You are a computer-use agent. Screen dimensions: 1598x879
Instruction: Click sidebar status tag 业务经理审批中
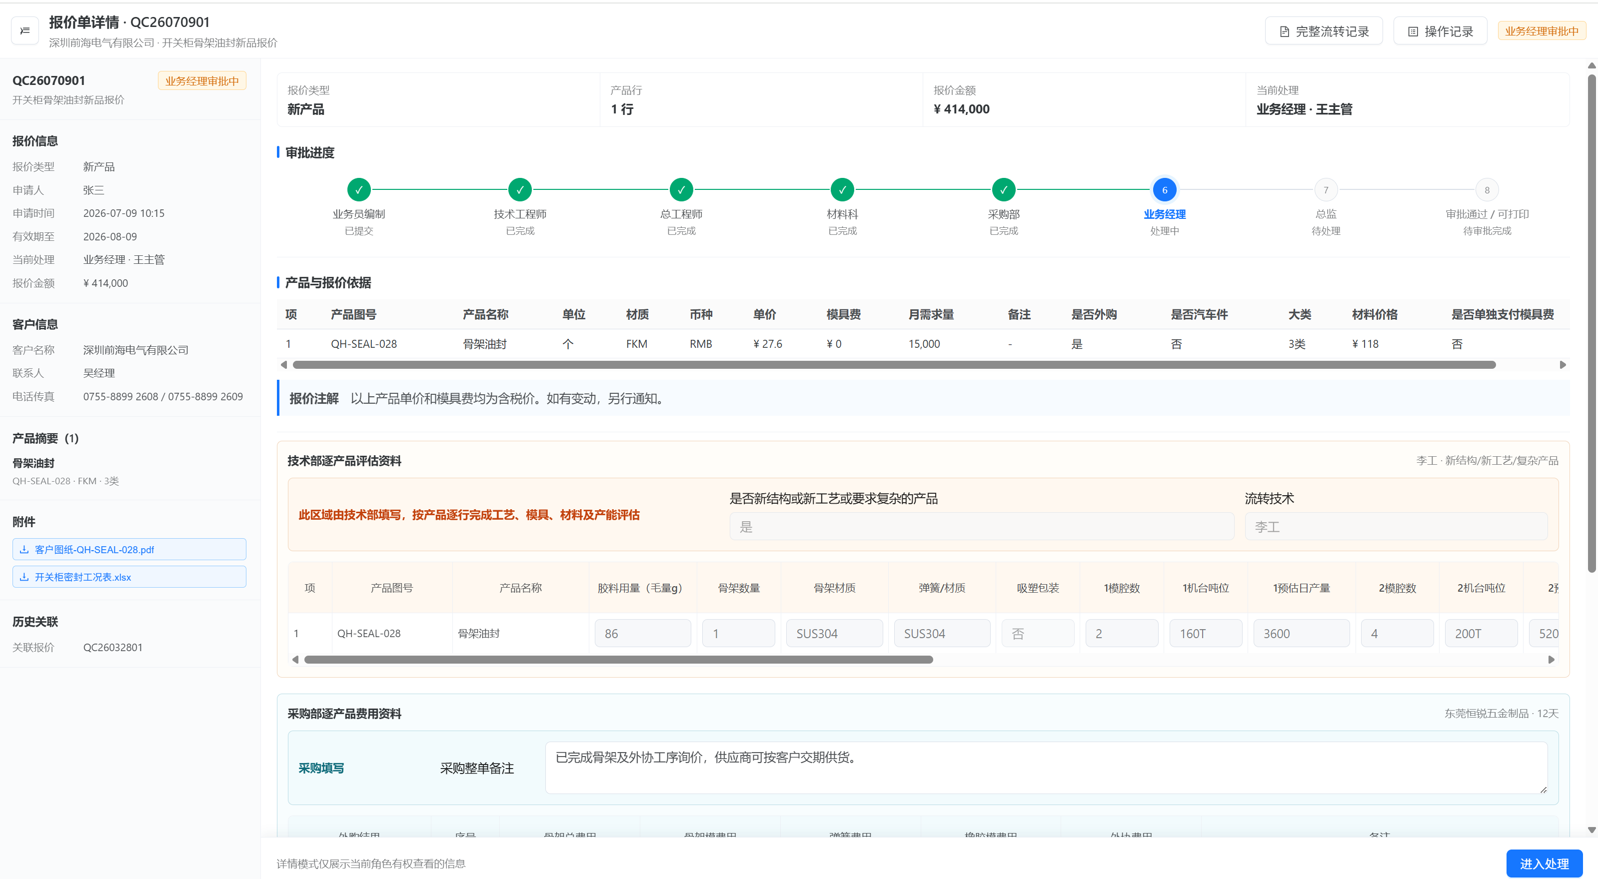coord(201,80)
